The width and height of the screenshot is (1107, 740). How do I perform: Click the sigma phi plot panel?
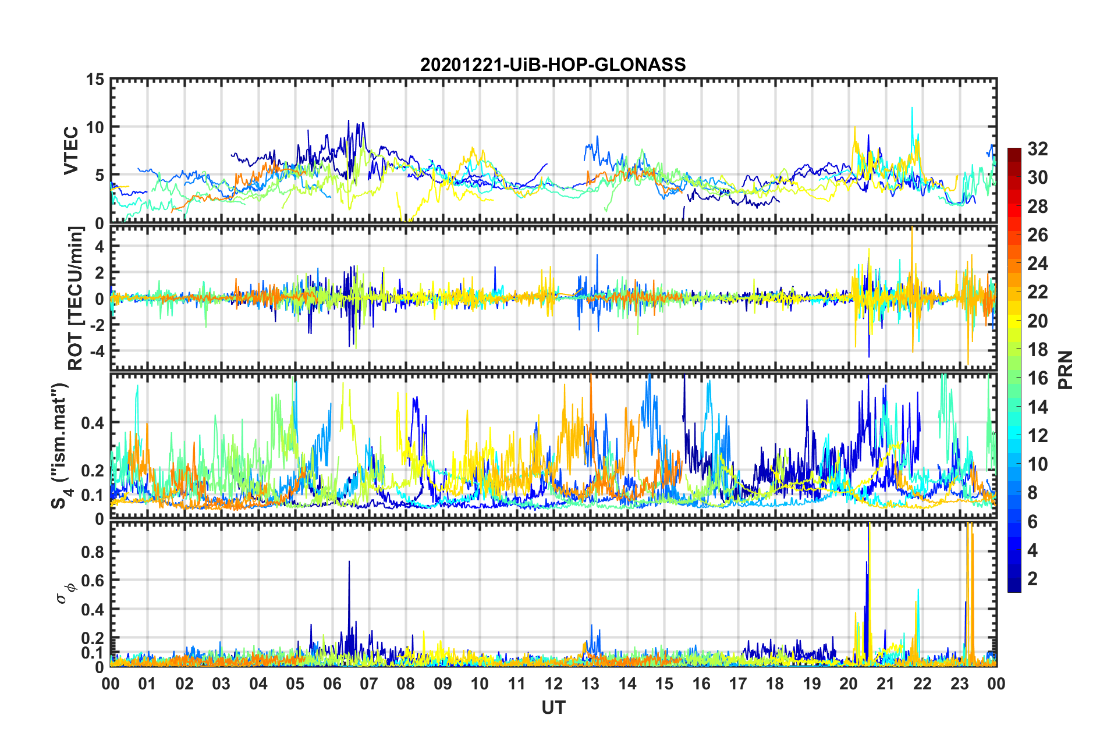553,594
